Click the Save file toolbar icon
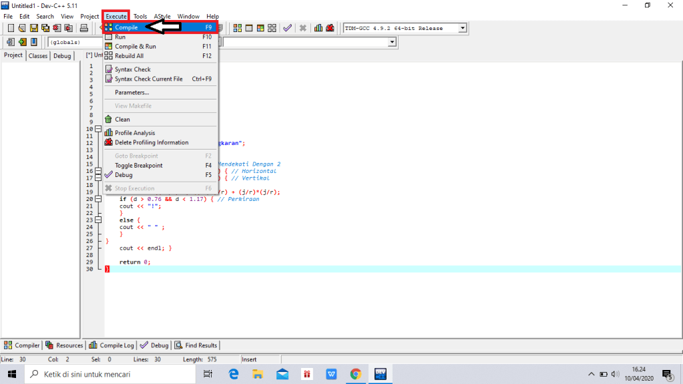 pos(34,28)
